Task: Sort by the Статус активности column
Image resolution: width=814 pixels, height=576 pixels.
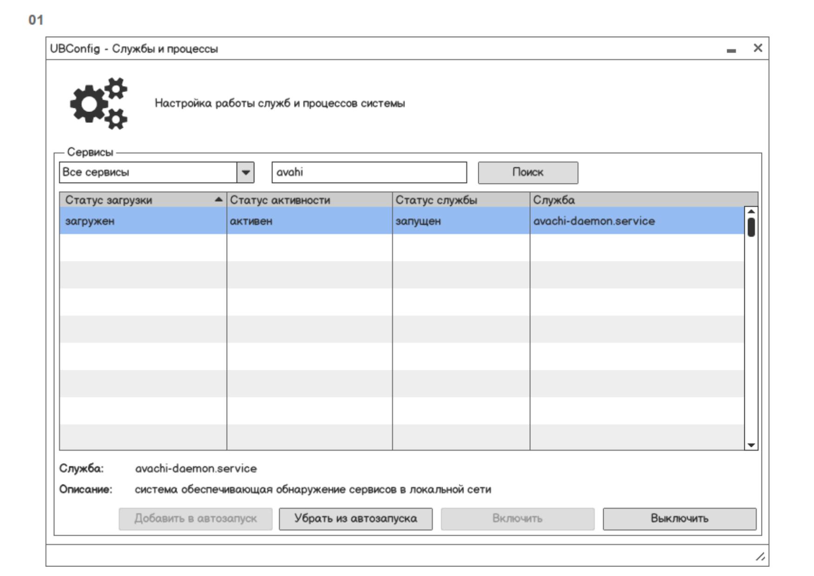Action: click(x=309, y=200)
